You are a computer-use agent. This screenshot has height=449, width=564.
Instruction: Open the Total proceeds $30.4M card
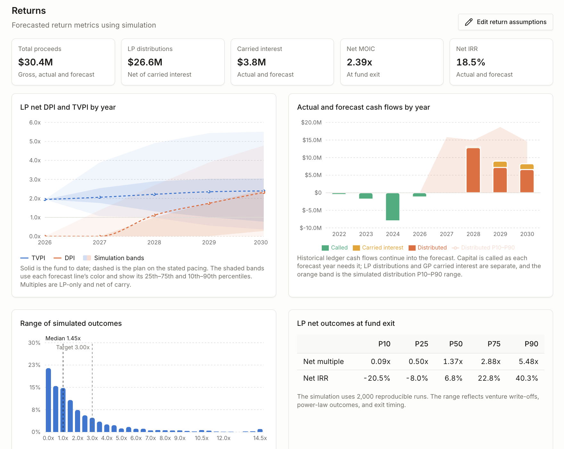(x=63, y=62)
